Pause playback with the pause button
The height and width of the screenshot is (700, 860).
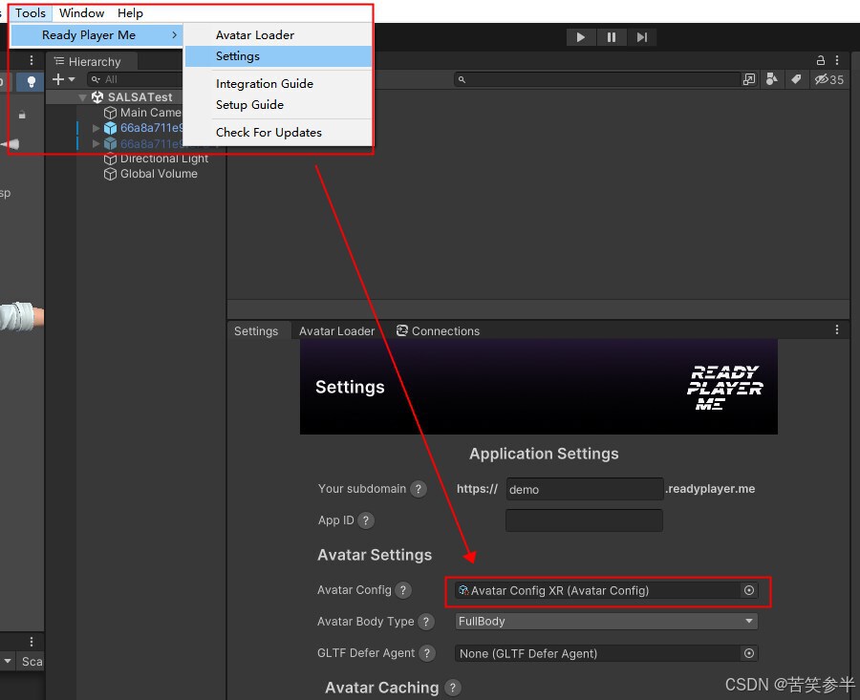[612, 36]
